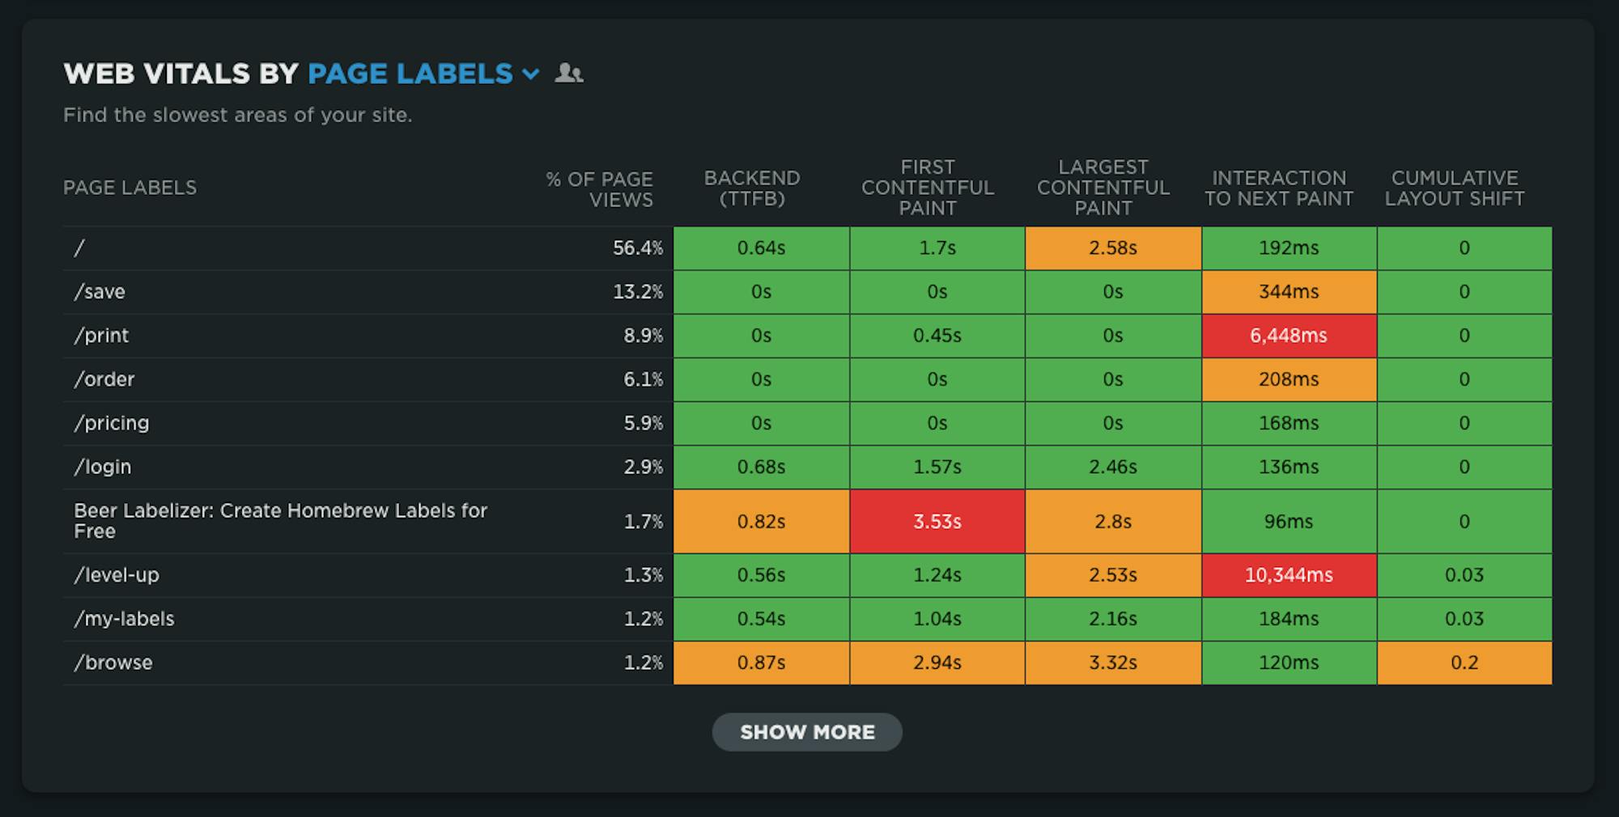The height and width of the screenshot is (817, 1619).
Task: Click Cumulative Layout Shift column header
Action: pos(1455,188)
